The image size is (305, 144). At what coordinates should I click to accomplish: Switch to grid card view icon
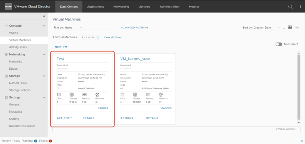coord(290,27)
